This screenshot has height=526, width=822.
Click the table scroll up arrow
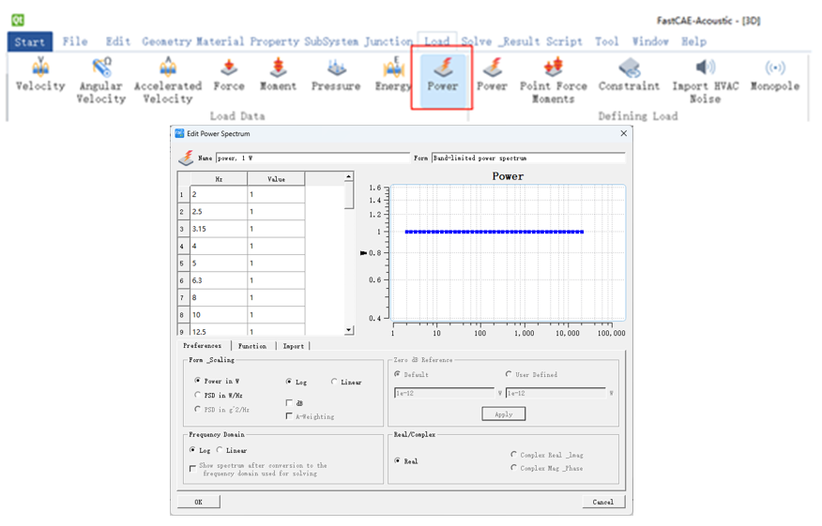[349, 177]
